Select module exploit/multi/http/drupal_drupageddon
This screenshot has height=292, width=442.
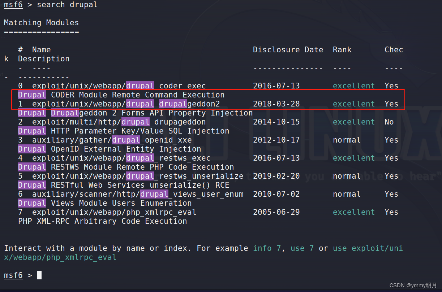coord(119,122)
